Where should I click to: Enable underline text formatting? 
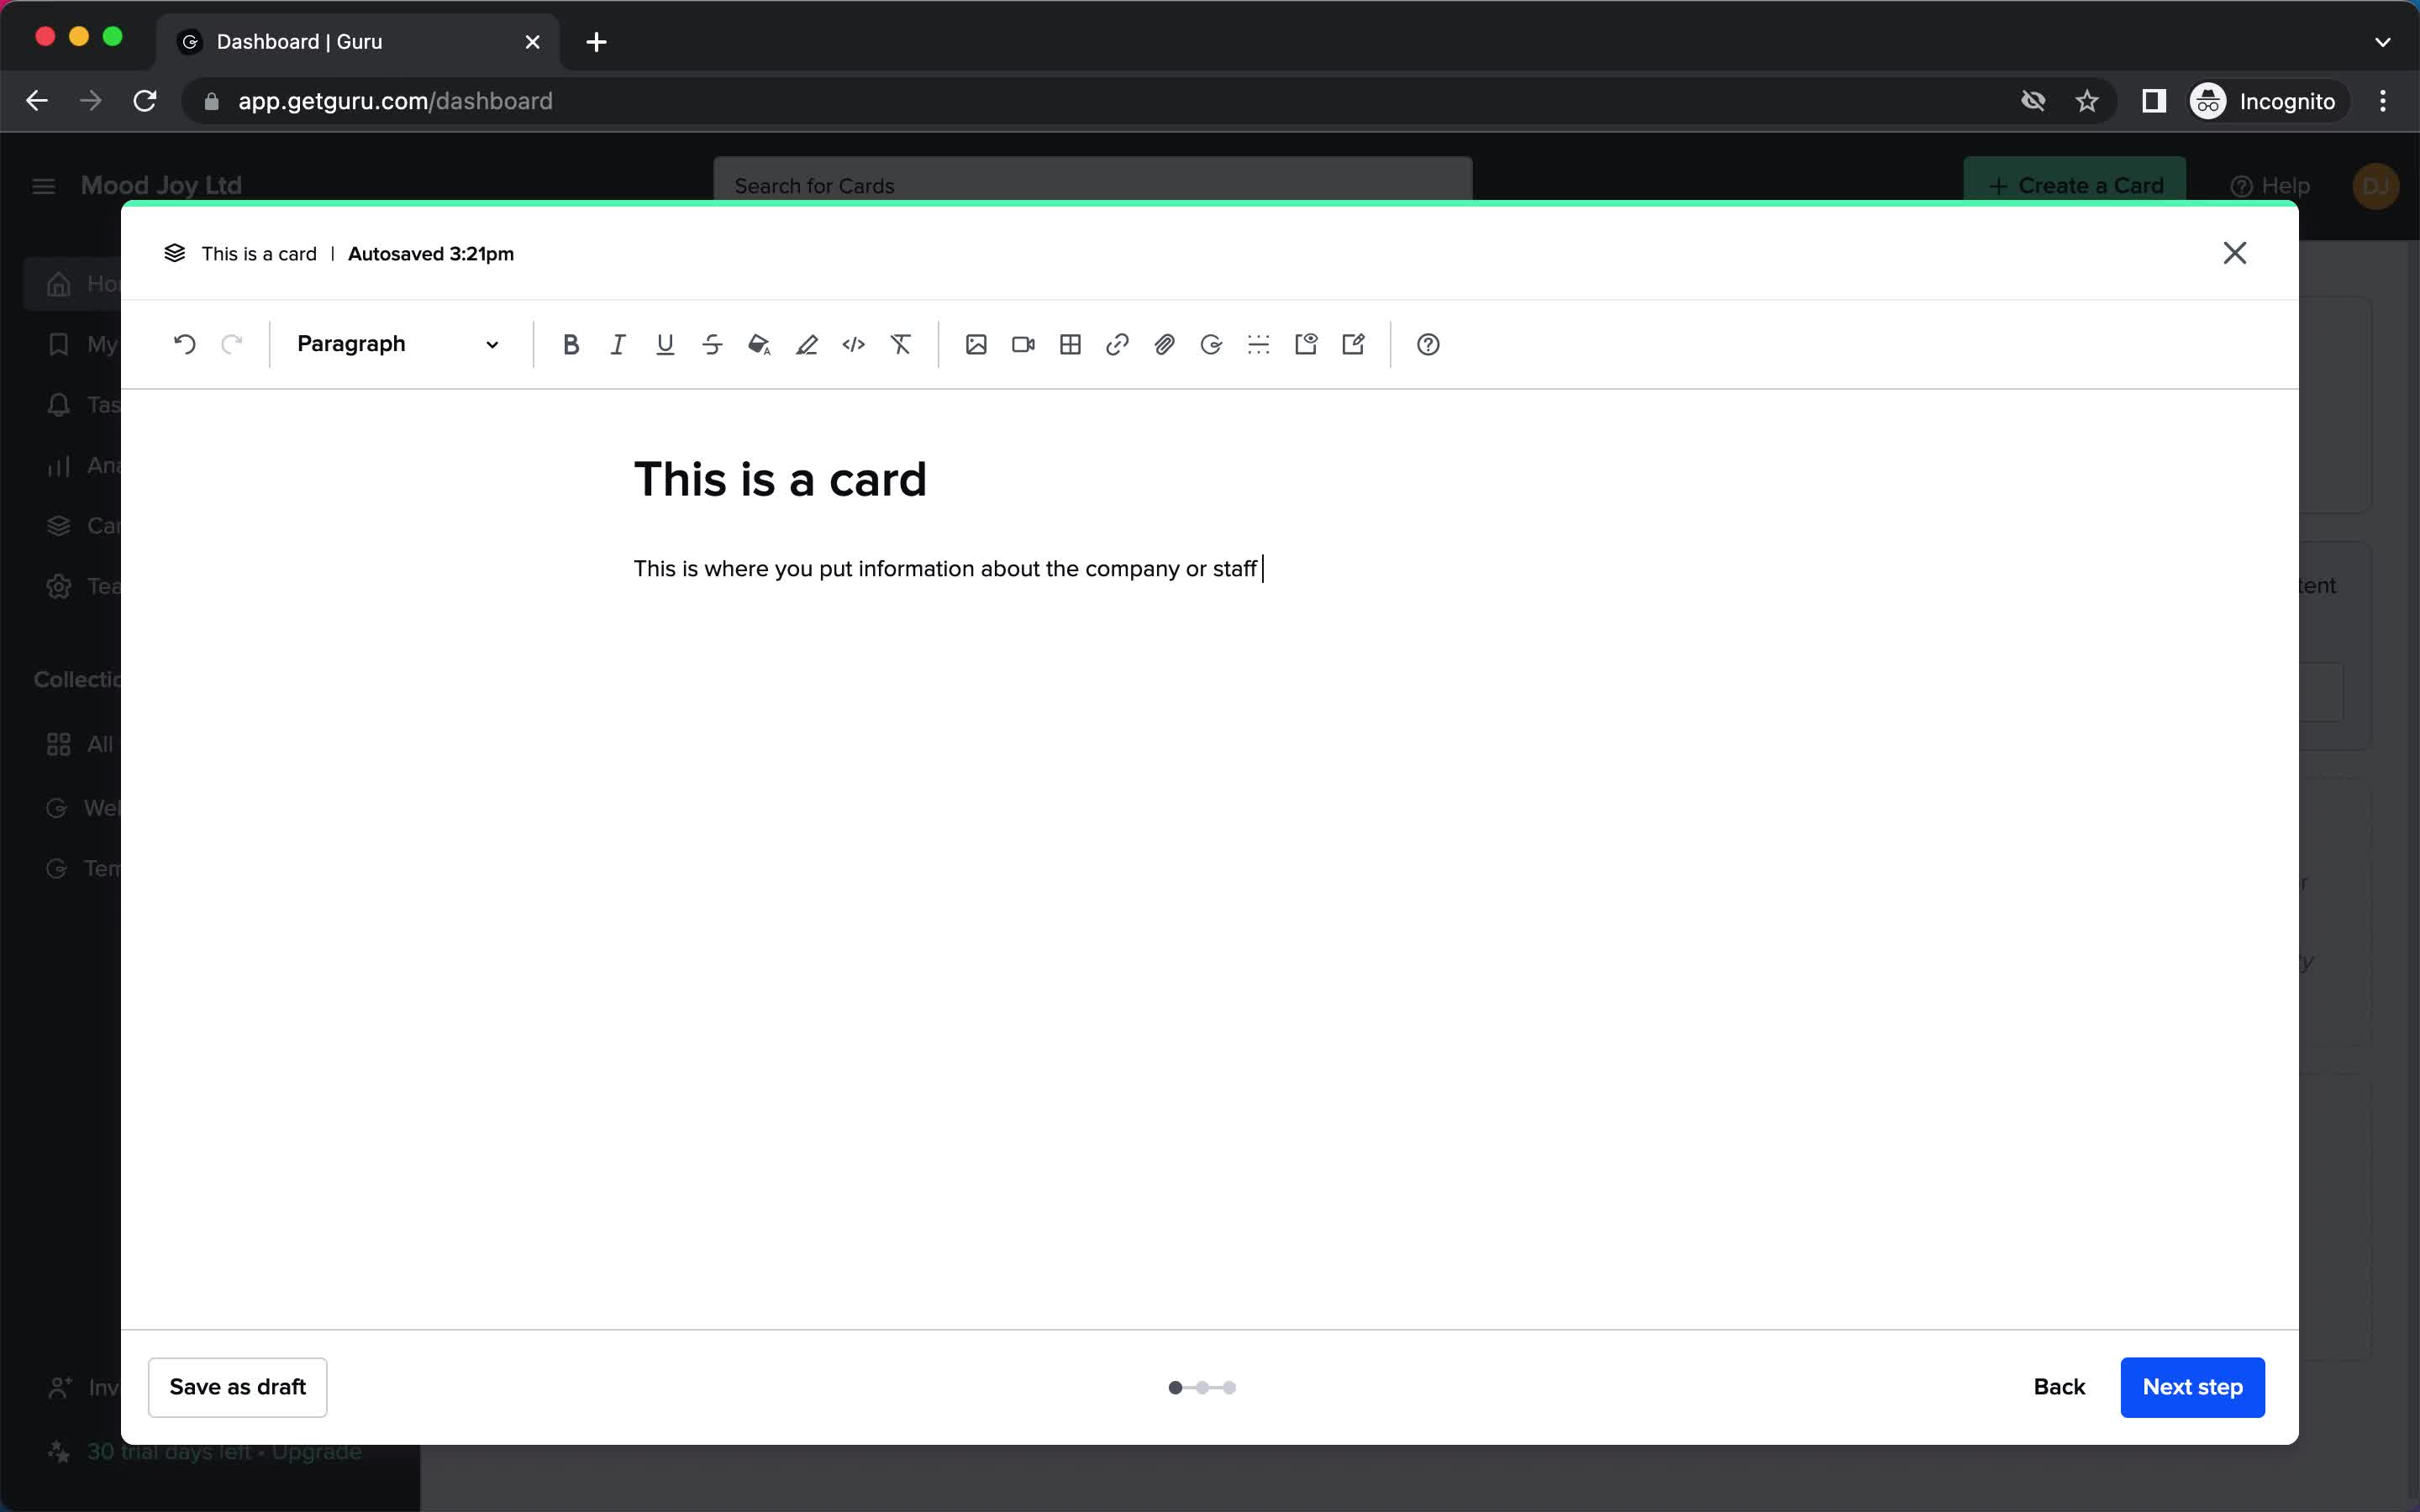(665, 344)
